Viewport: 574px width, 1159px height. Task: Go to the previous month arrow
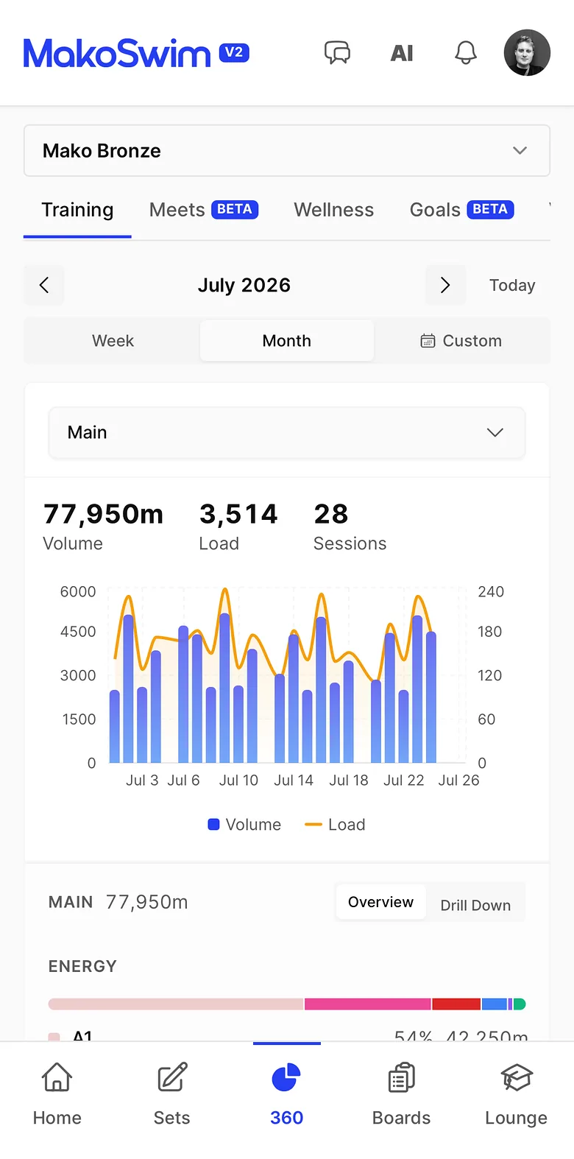pyautogui.click(x=44, y=285)
